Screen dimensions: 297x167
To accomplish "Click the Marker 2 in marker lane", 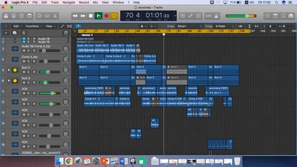I will click(87, 35).
